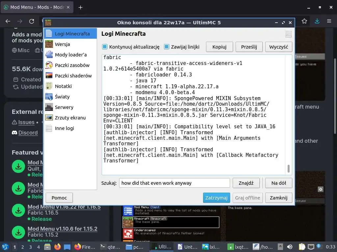The width and height of the screenshot is (337, 252).
Task: Click the Kopiuj button
Action: pos(220,47)
